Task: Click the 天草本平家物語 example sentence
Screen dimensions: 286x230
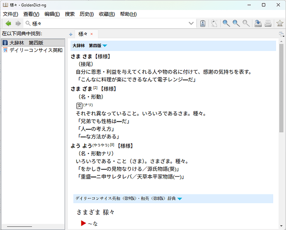Action: [x=131, y=177]
